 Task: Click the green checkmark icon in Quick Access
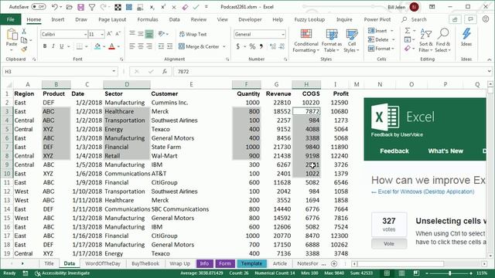coord(196,7)
